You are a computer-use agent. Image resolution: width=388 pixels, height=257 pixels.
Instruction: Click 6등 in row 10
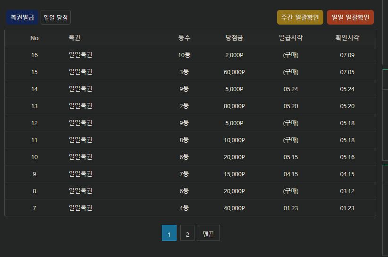(x=184, y=157)
